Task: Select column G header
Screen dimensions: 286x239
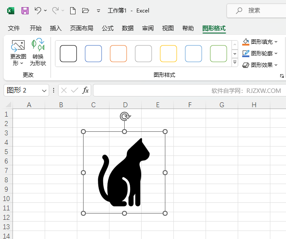Action: pos(222,105)
